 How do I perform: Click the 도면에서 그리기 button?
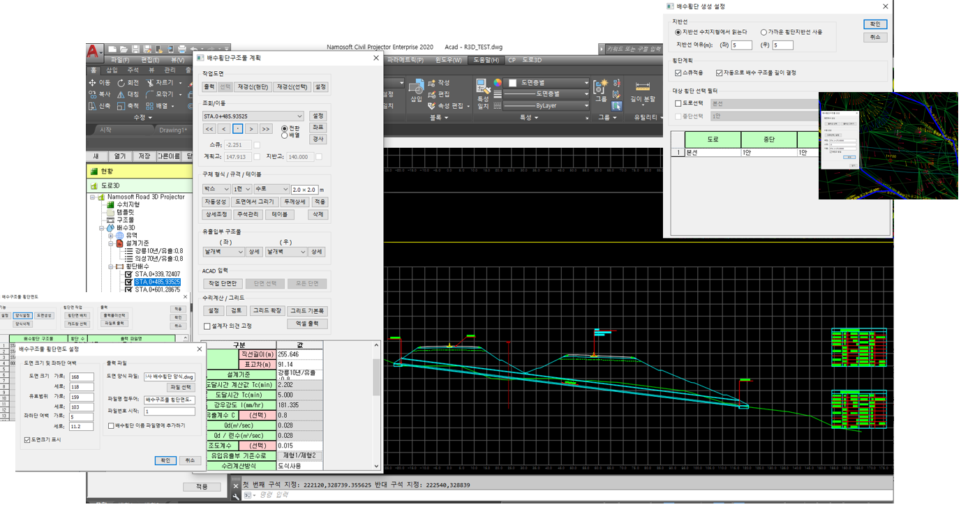pyautogui.click(x=254, y=202)
